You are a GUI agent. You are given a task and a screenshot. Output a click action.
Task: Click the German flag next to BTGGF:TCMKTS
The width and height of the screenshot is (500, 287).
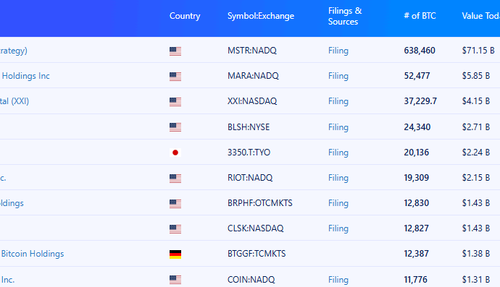coord(175,254)
